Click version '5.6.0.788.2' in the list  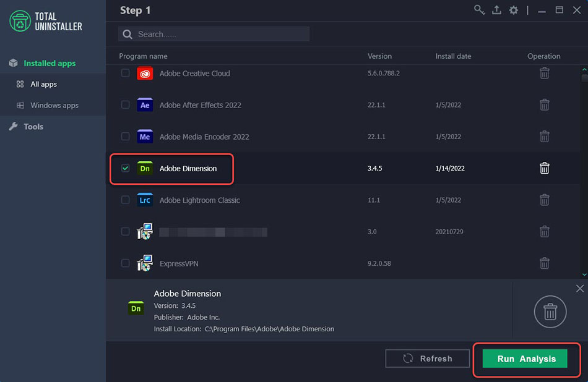pyautogui.click(x=384, y=73)
